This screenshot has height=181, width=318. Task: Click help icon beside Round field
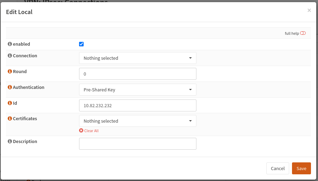10,71
